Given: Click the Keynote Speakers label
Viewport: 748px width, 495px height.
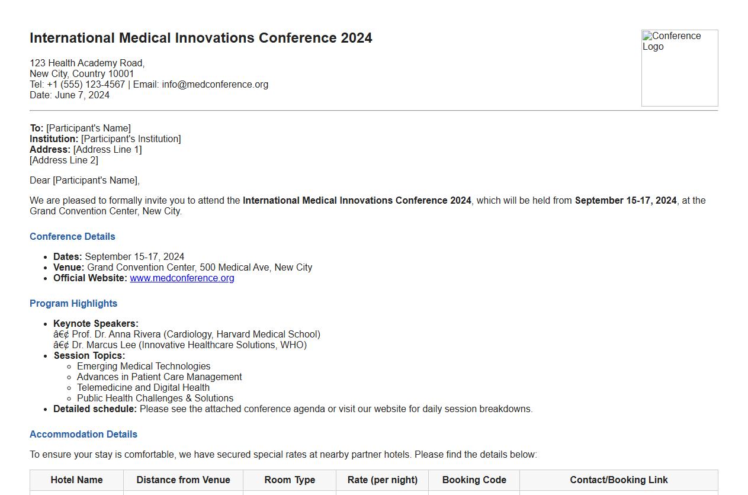Looking at the screenshot, I should click(96, 324).
